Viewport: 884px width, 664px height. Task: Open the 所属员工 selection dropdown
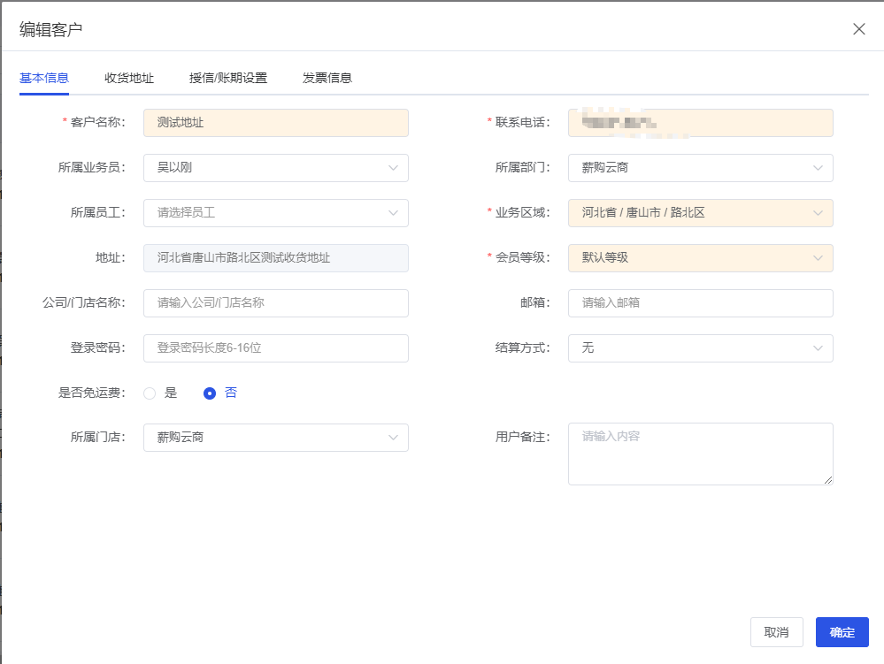[274, 213]
